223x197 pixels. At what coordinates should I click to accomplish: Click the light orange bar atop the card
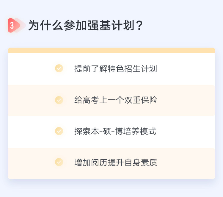111,50
